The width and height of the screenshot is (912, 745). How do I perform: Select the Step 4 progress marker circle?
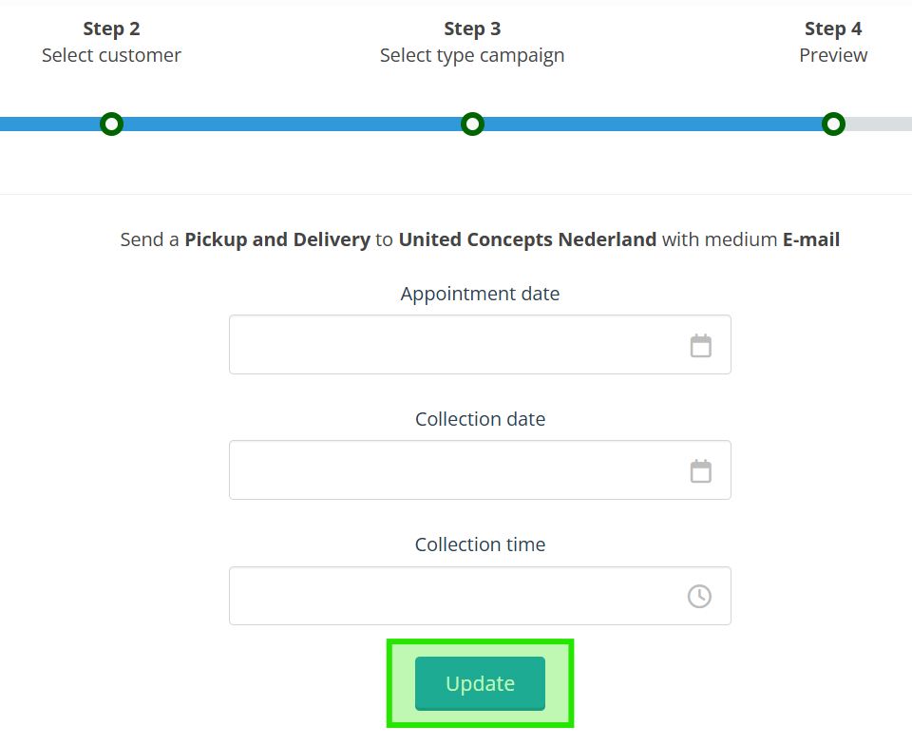tap(833, 124)
